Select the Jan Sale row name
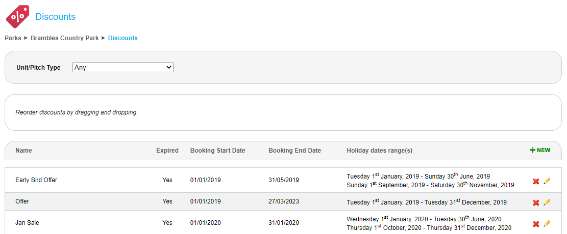 pyautogui.click(x=27, y=223)
